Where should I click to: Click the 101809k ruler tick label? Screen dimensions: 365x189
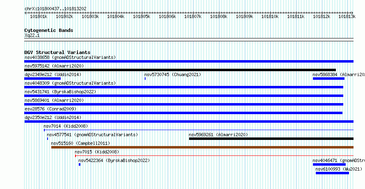tap(244, 16)
